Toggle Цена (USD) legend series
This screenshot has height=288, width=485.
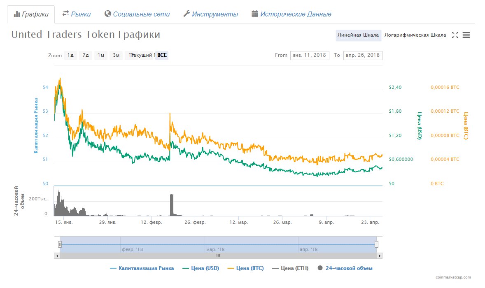[201, 269]
